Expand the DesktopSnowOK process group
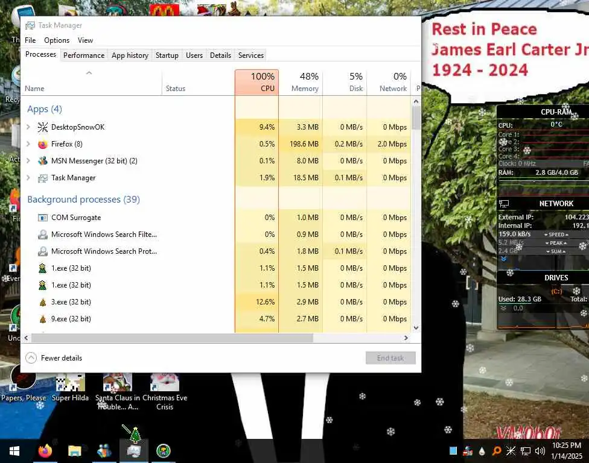This screenshot has height=463, width=589. (28, 127)
